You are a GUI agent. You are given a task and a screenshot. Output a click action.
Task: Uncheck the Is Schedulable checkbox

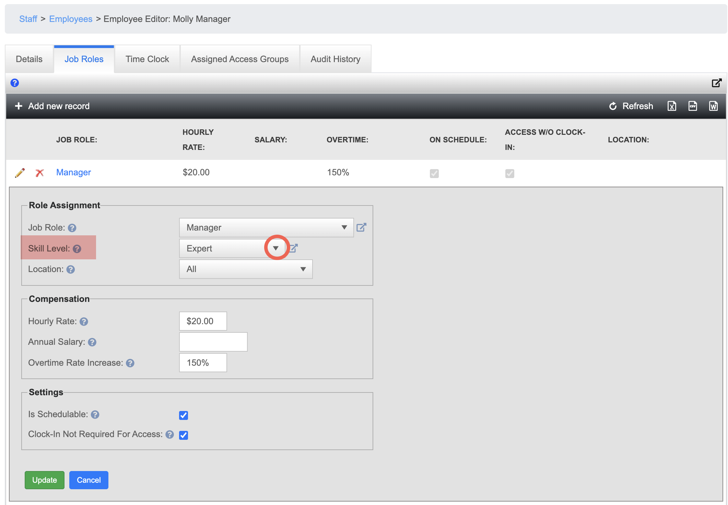[x=184, y=415]
